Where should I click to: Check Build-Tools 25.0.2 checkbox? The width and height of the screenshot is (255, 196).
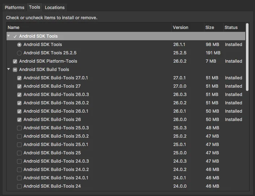click(x=20, y=136)
